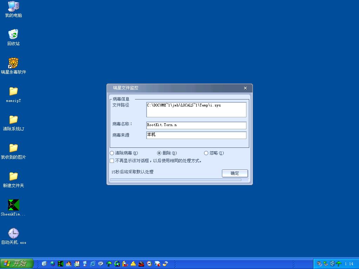Click the safely remove hardware tray icon
The image size is (359, 269).
tap(326, 263)
